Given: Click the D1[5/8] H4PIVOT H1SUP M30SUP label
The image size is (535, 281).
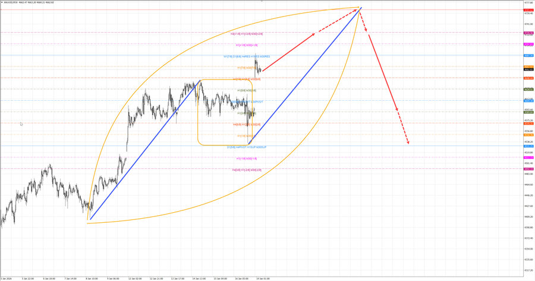Looking at the screenshot, I should point(247,146).
